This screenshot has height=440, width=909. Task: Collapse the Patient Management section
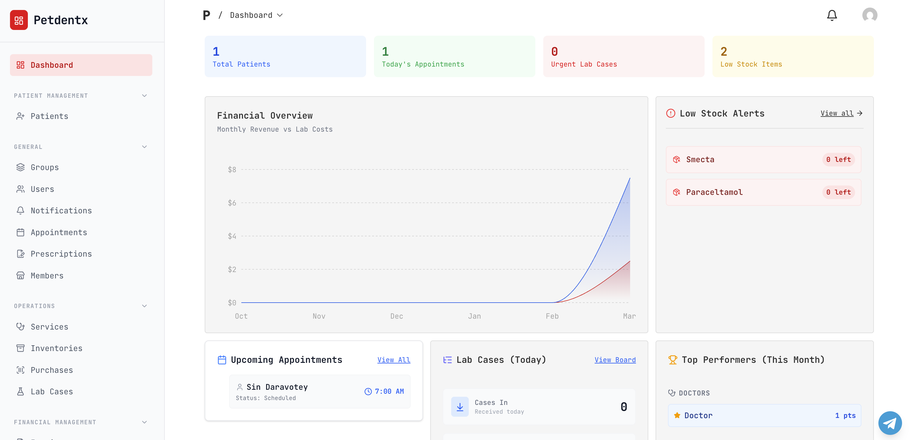point(144,96)
